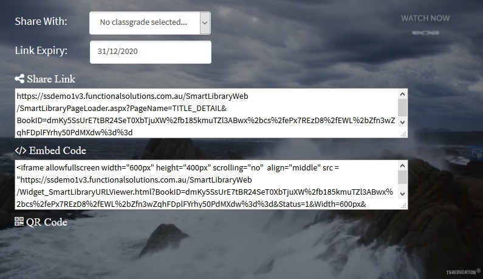
Task: Click the Embed Code box scroll-down arrow
Action: 403,194
